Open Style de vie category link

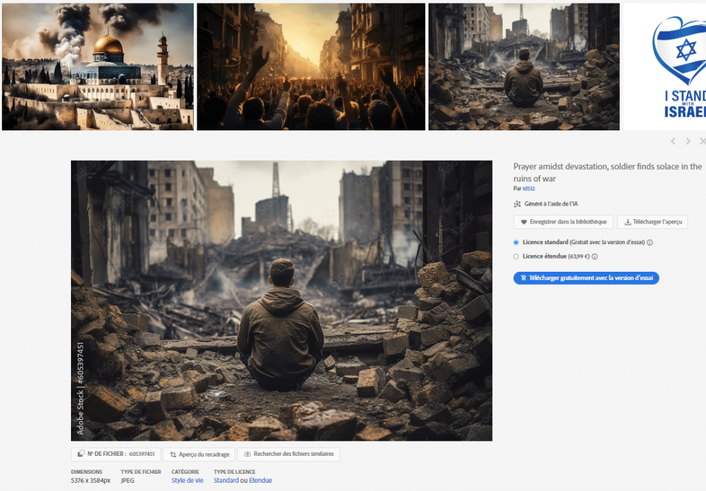(188, 480)
